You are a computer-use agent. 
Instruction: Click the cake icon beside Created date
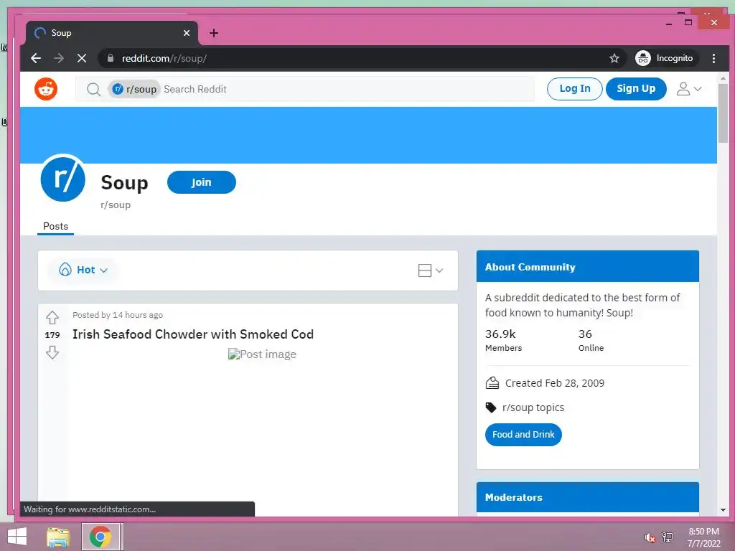tap(492, 383)
